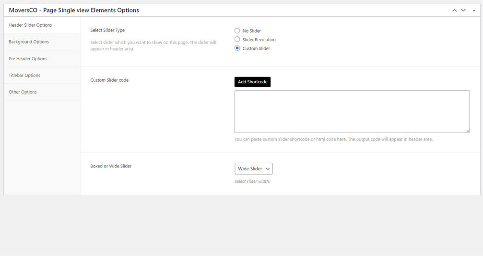Choose the No Slider radio option
Screen dimensions: 483x256
point(237,31)
